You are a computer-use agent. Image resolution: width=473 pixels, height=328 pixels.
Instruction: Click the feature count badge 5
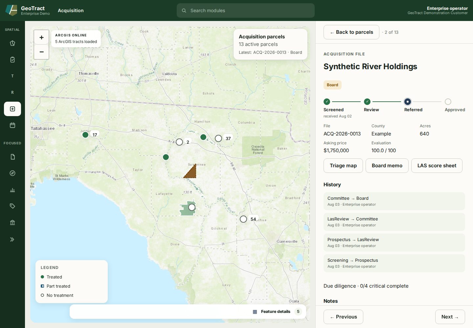coord(298,312)
